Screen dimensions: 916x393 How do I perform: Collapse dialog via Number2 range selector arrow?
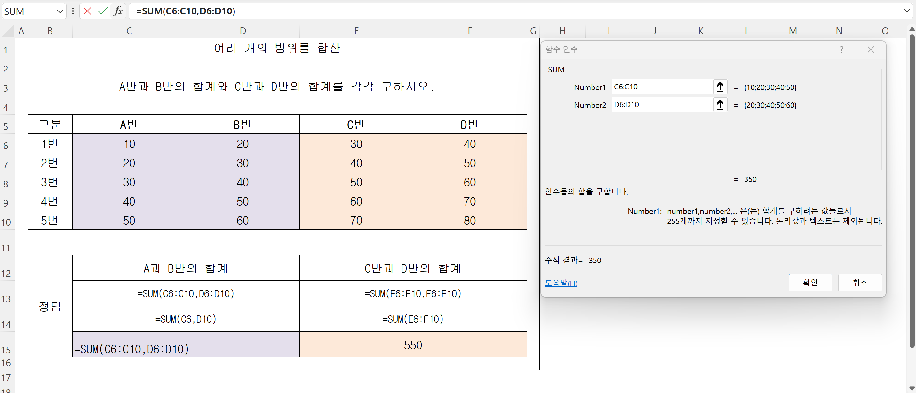pyautogui.click(x=720, y=105)
